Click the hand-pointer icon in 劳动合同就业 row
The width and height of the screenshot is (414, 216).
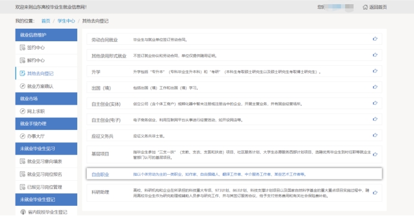pyautogui.click(x=375, y=39)
